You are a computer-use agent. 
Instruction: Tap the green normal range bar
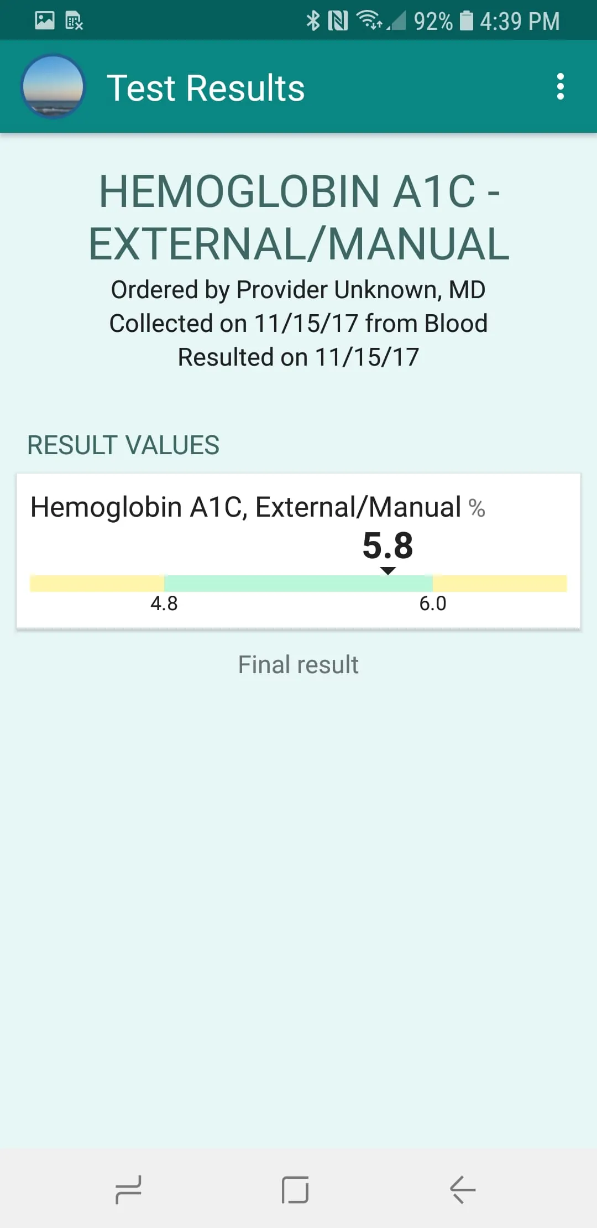point(298,584)
